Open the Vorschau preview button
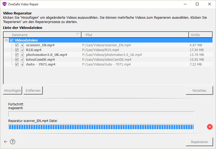Viewport: 216px width, 149px height. [199, 90]
